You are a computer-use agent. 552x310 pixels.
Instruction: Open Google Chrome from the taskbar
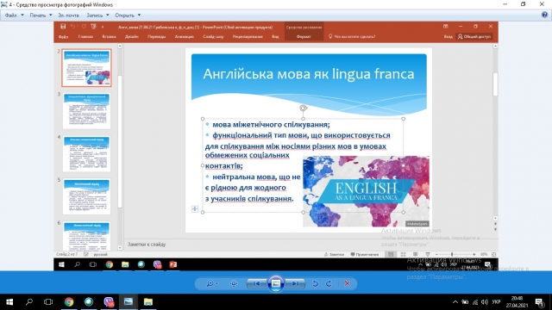point(69,302)
